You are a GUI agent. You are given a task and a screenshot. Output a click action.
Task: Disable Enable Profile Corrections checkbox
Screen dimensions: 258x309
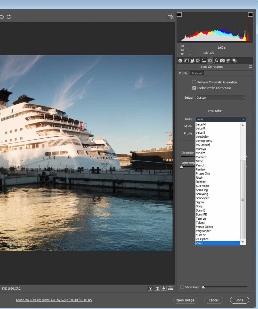pos(194,88)
